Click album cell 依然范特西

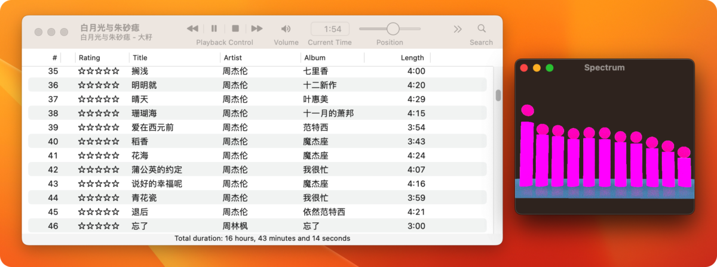pos(324,212)
